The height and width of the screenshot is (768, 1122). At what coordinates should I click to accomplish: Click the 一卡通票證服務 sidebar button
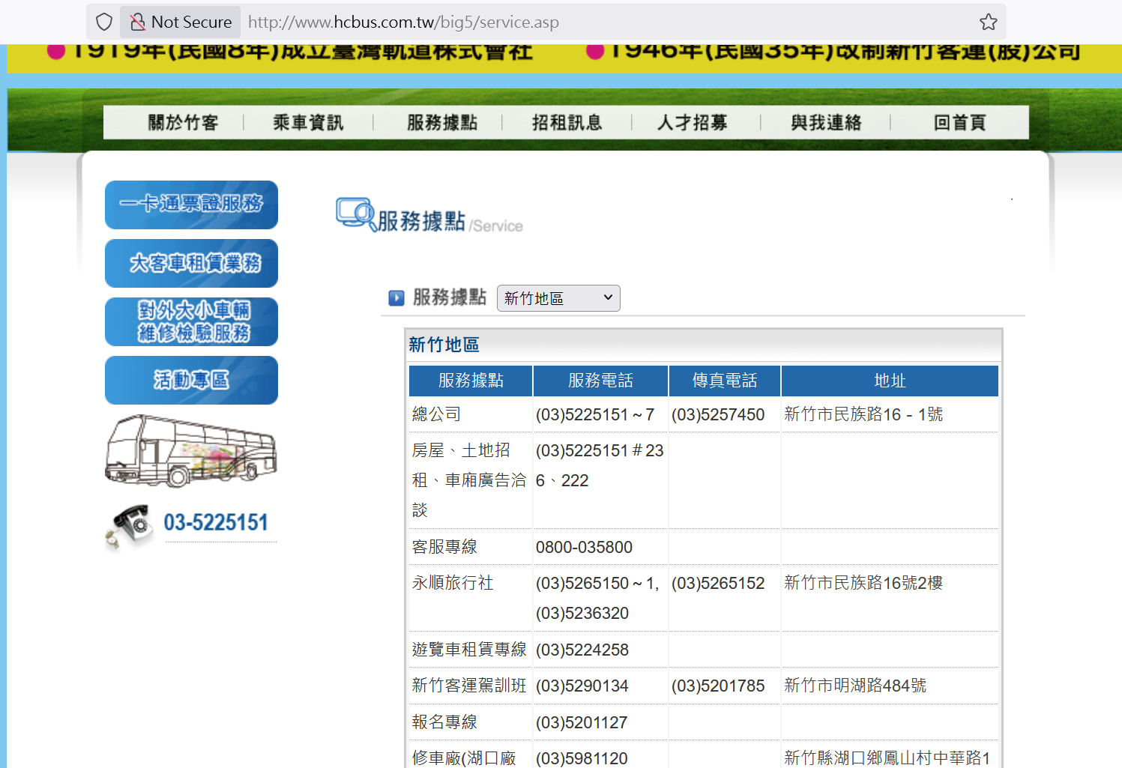(x=191, y=205)
